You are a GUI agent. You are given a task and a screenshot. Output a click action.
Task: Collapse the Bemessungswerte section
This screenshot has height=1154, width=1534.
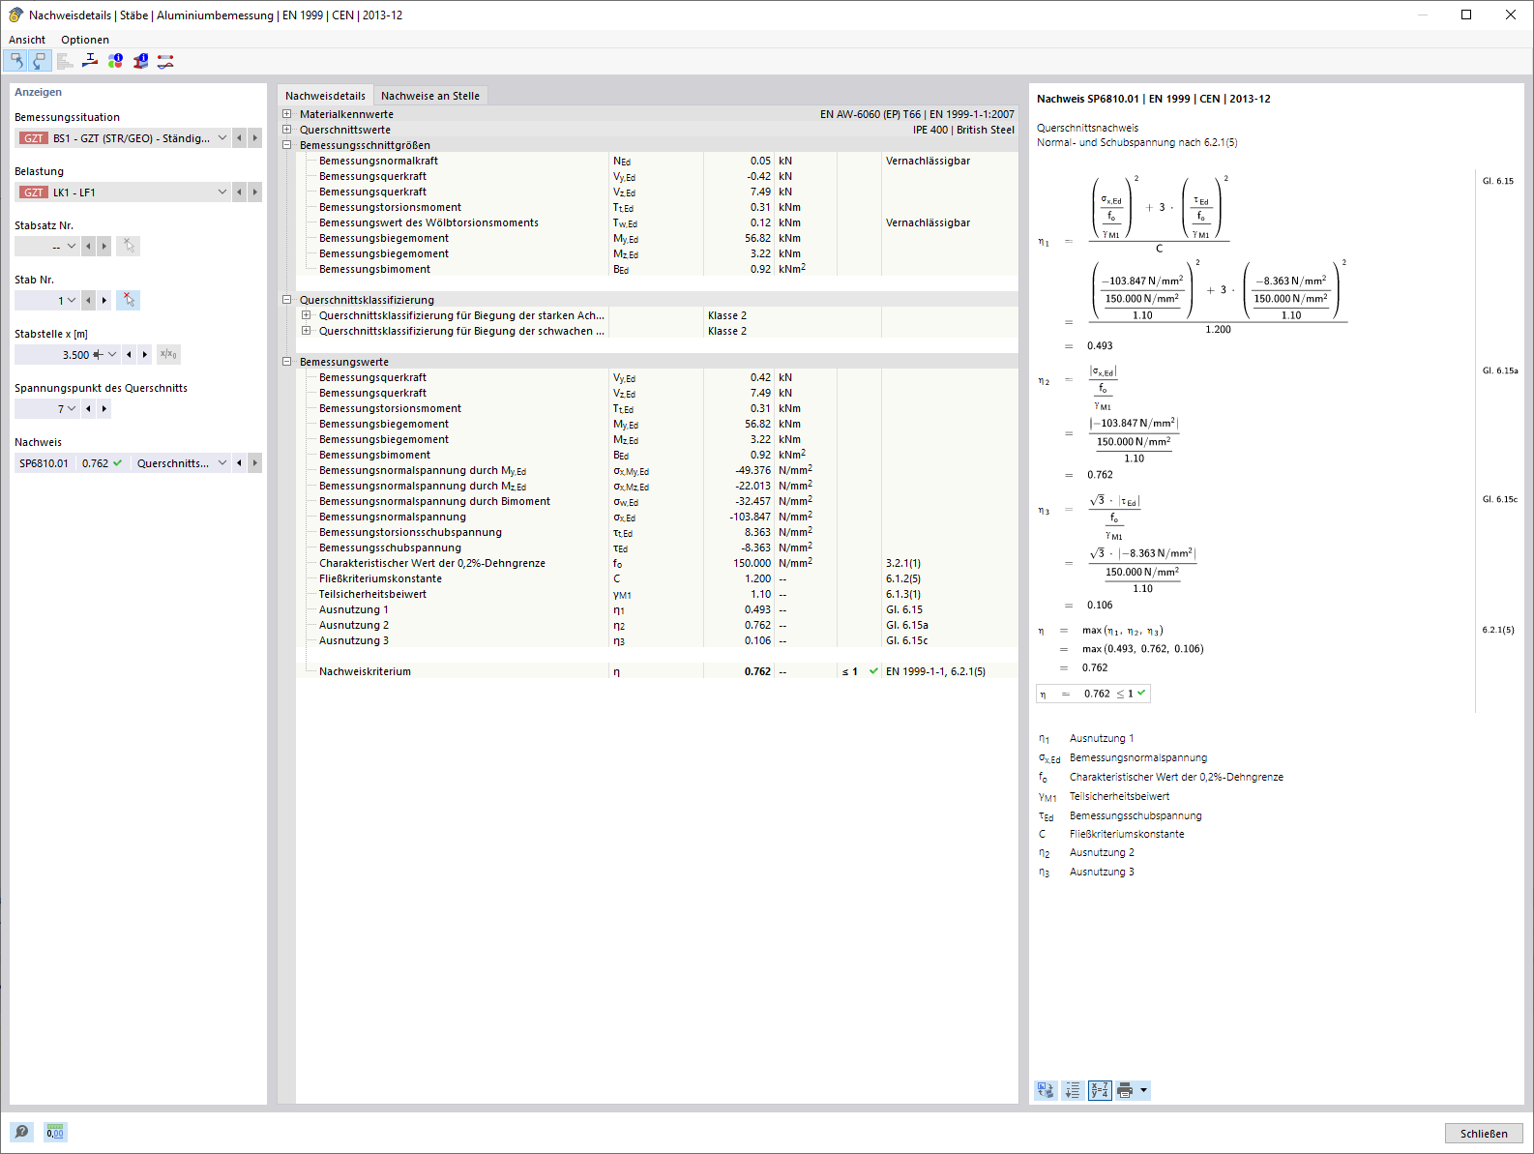click(x=287, y=362)
